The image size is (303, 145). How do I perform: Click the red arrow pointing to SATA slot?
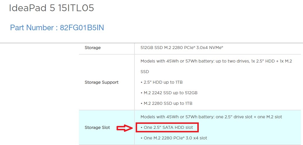(124, 128)
